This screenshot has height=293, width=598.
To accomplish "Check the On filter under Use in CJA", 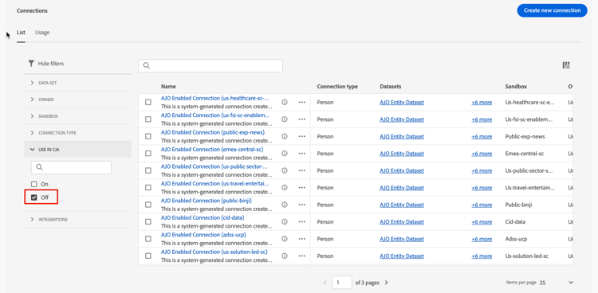I will point(34,184).
